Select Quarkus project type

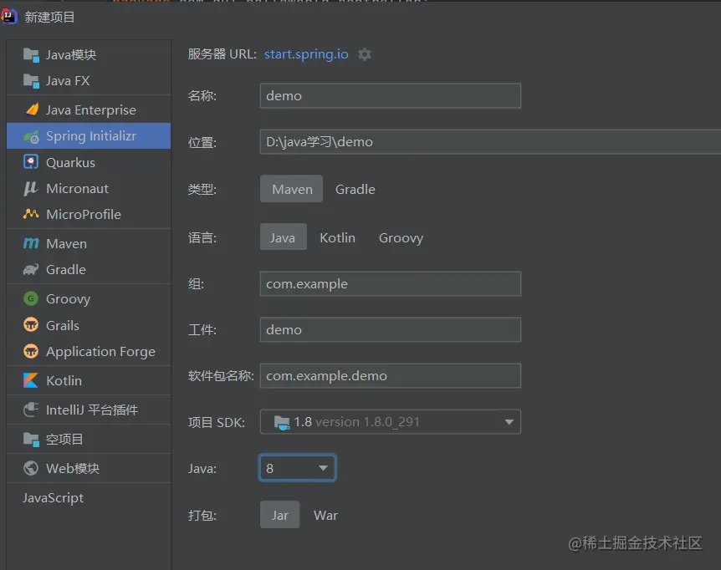point(89,162)
